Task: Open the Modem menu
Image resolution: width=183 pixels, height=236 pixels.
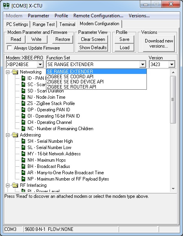Action: point(14,16)
